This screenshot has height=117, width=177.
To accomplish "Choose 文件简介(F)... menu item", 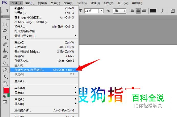I will tap(44, 110).
